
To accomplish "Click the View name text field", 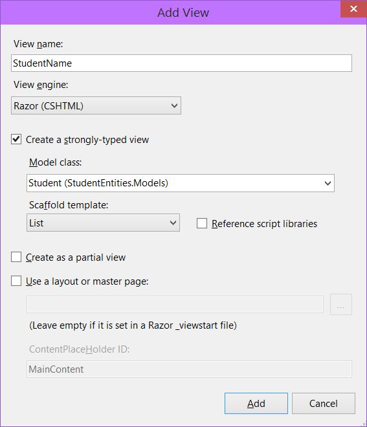I will [181, 63].
